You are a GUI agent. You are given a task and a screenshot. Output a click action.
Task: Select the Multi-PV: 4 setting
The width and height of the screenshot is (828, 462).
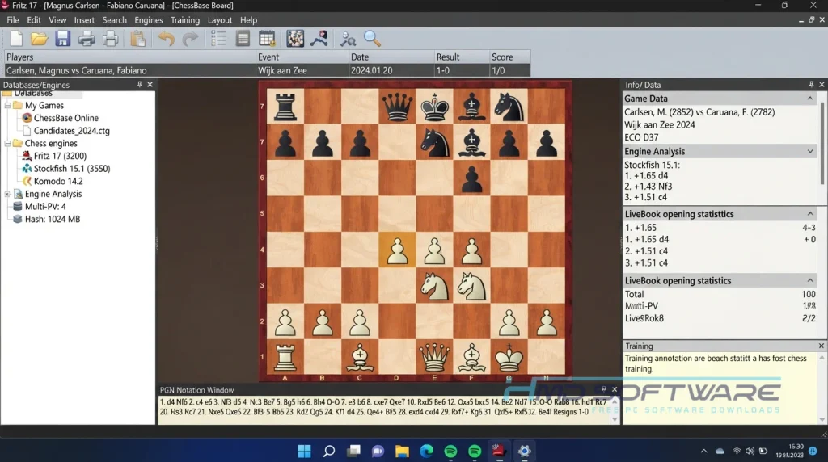pos(45,207)
